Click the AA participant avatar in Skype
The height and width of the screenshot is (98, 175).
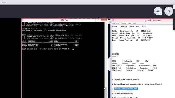point(158,11)
